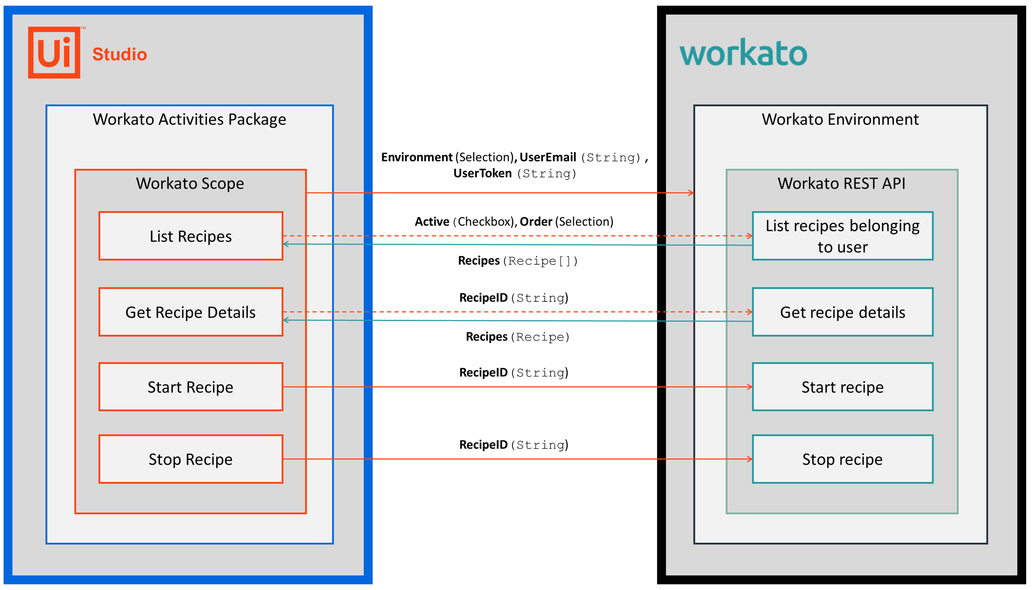The image size is (1034, 590).
Task: Click the workato logo
Action: pos(743,52)
